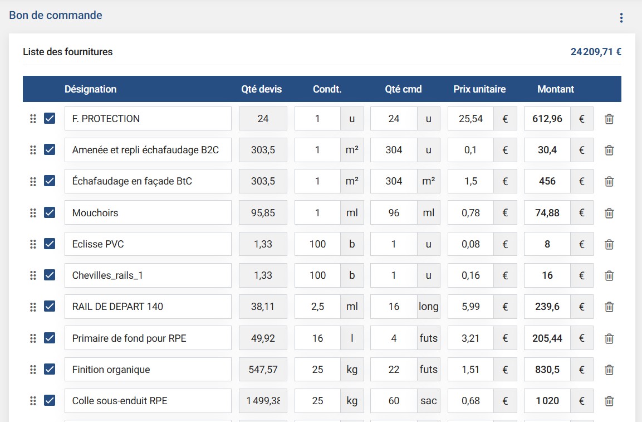Click the Prix unitaire column header
Viewport: 642px width, 422px height.
479,89
